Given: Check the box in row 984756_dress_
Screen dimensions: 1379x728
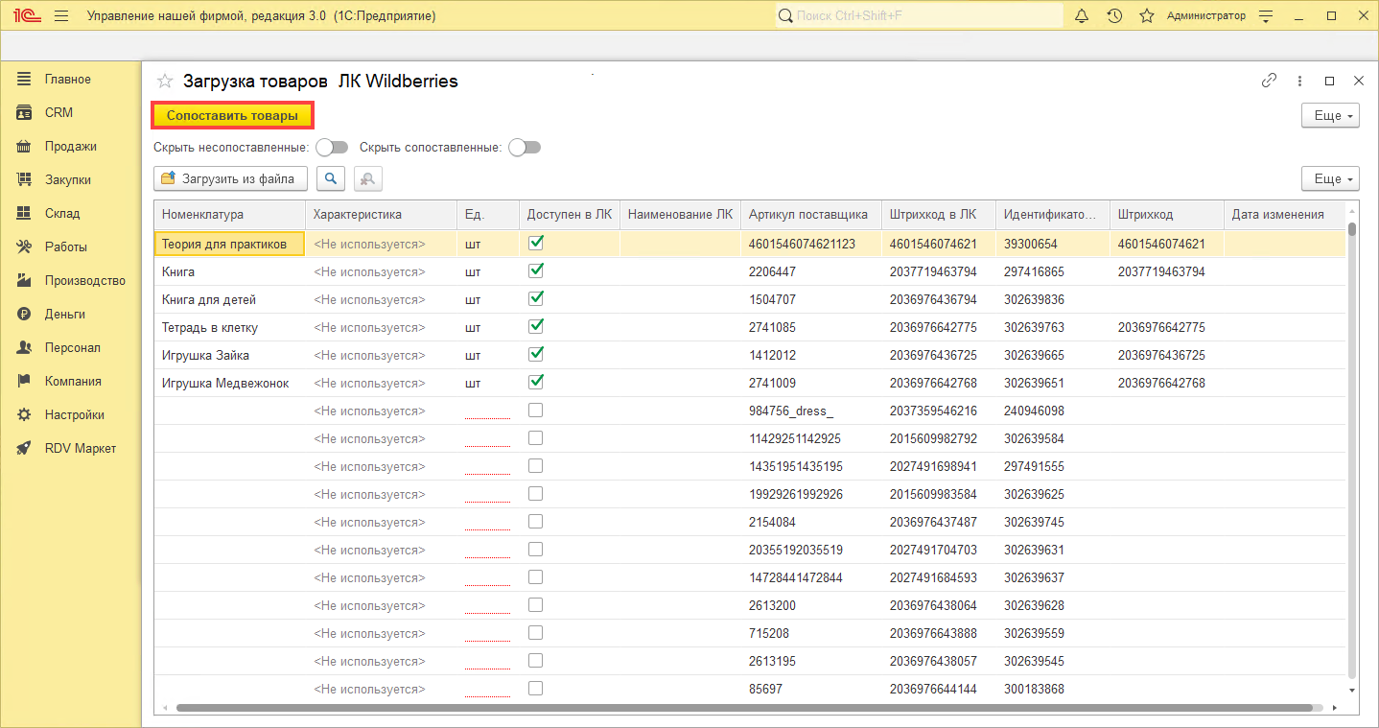Looking at the screenshot, I should click(536, 410).
